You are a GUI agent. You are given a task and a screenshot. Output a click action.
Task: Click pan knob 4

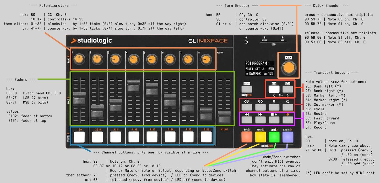(133, 59)
